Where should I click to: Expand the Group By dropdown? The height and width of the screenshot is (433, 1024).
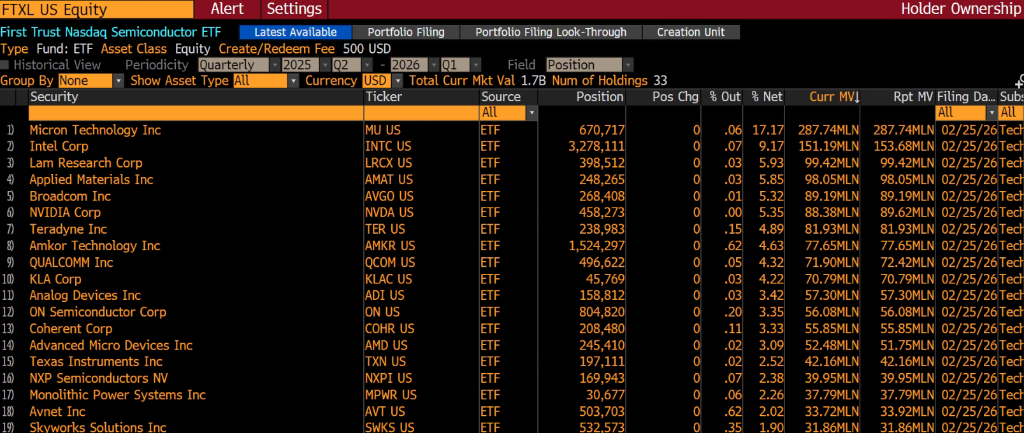point(118,81)
